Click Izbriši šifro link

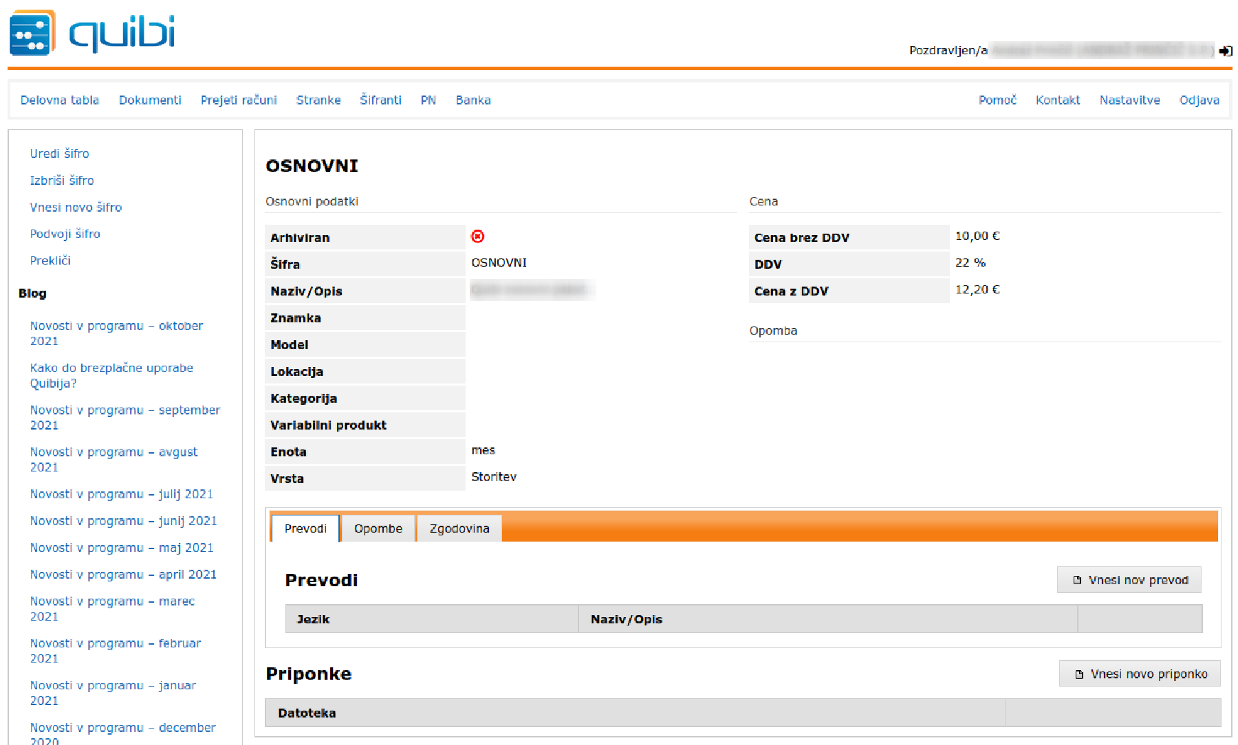[62, 181]
